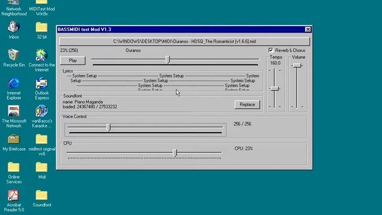Click the '256 / 256' voice count text
382x215 pixels.
coord(242,124)
